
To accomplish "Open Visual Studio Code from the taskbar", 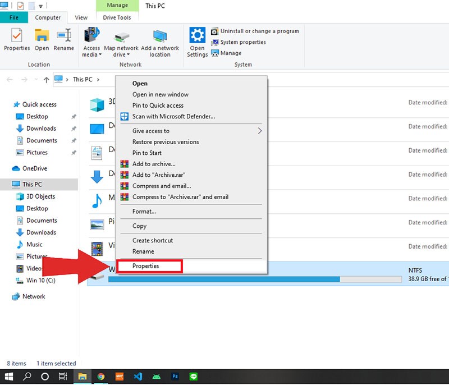I will click(x=138, y=377).
